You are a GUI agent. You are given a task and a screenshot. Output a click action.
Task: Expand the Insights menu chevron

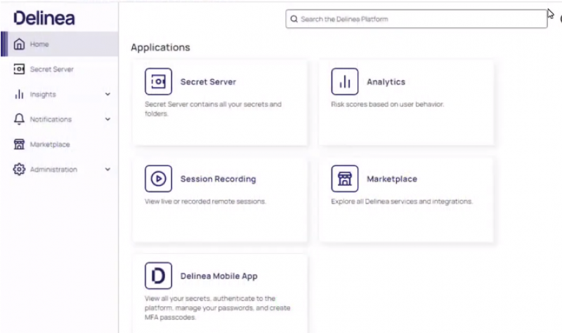[107, 95]
